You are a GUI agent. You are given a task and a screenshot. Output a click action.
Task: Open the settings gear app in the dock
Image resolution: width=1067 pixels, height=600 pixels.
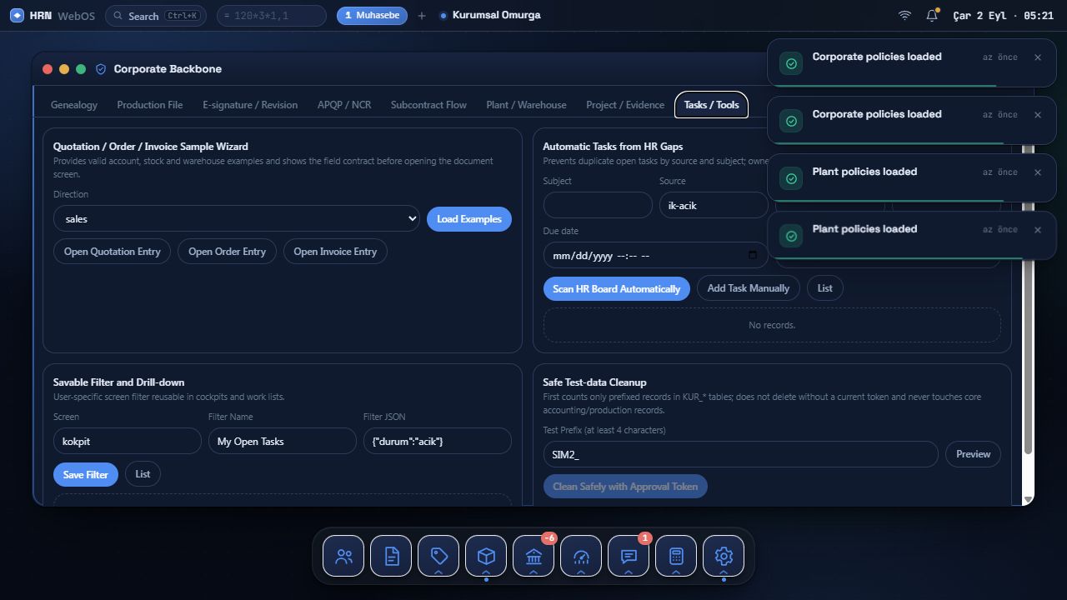click(x=724, y=556)
